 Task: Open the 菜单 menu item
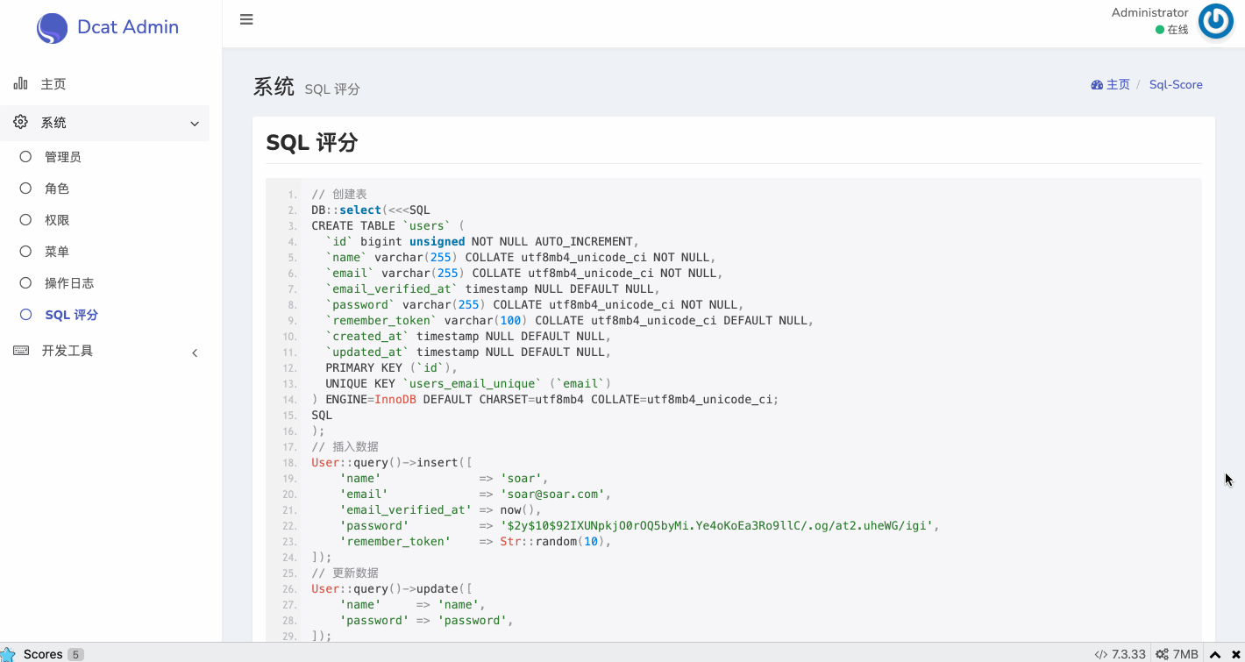pyautogui.click(x=104, y=252)
